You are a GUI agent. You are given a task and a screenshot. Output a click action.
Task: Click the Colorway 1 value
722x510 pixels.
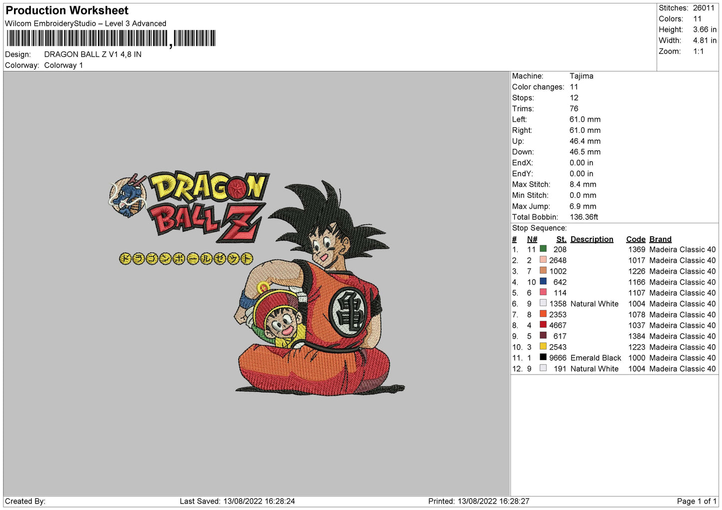tap(63, 65)
